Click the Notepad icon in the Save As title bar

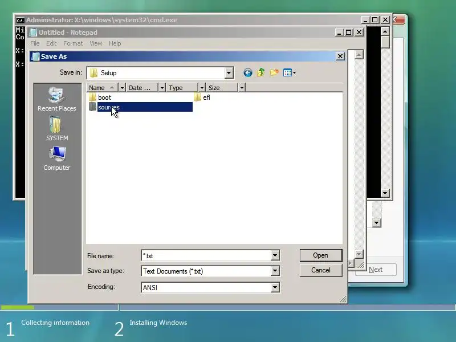pos(35,56)
